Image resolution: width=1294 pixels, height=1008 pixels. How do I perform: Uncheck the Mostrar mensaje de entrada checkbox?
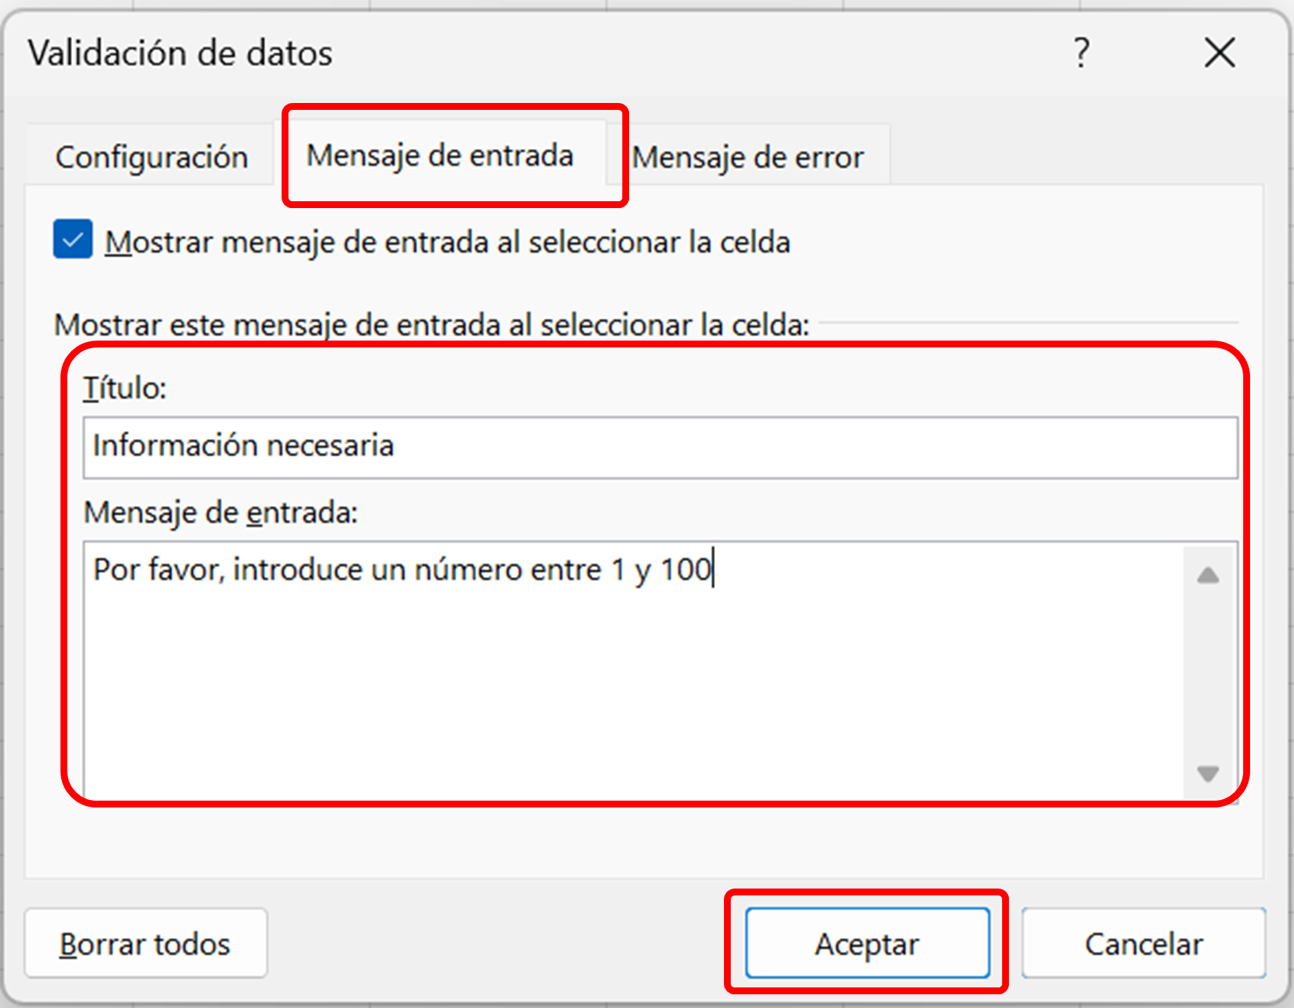pyautogui.click(x=73, y=240)
